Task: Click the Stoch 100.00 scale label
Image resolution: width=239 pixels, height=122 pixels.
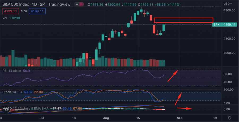Action: click(228, 89)
